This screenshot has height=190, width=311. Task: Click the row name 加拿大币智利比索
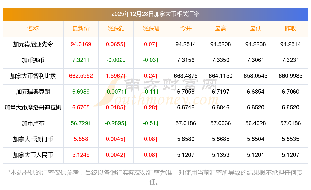tap(33, 76)
